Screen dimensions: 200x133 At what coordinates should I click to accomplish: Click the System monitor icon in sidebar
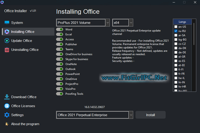pyautogui.click(x=7, y=23)
